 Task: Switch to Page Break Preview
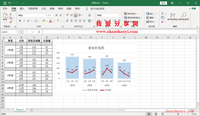[163, 114]
